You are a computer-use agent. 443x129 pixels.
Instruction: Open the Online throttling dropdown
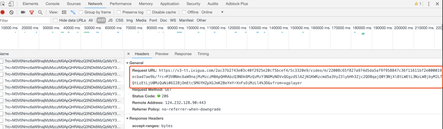tap(212, 12)
